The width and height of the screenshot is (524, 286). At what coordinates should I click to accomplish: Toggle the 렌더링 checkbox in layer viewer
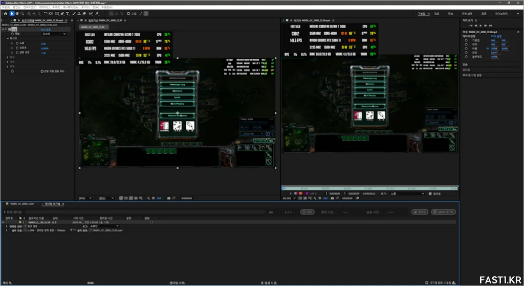[x=430, y=194]
